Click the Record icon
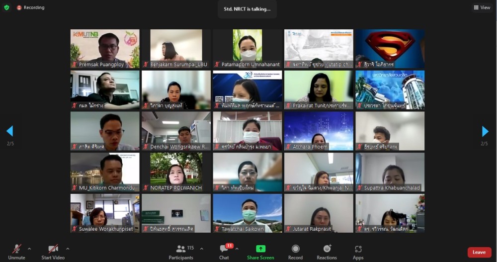 click(x=295, y=249)
